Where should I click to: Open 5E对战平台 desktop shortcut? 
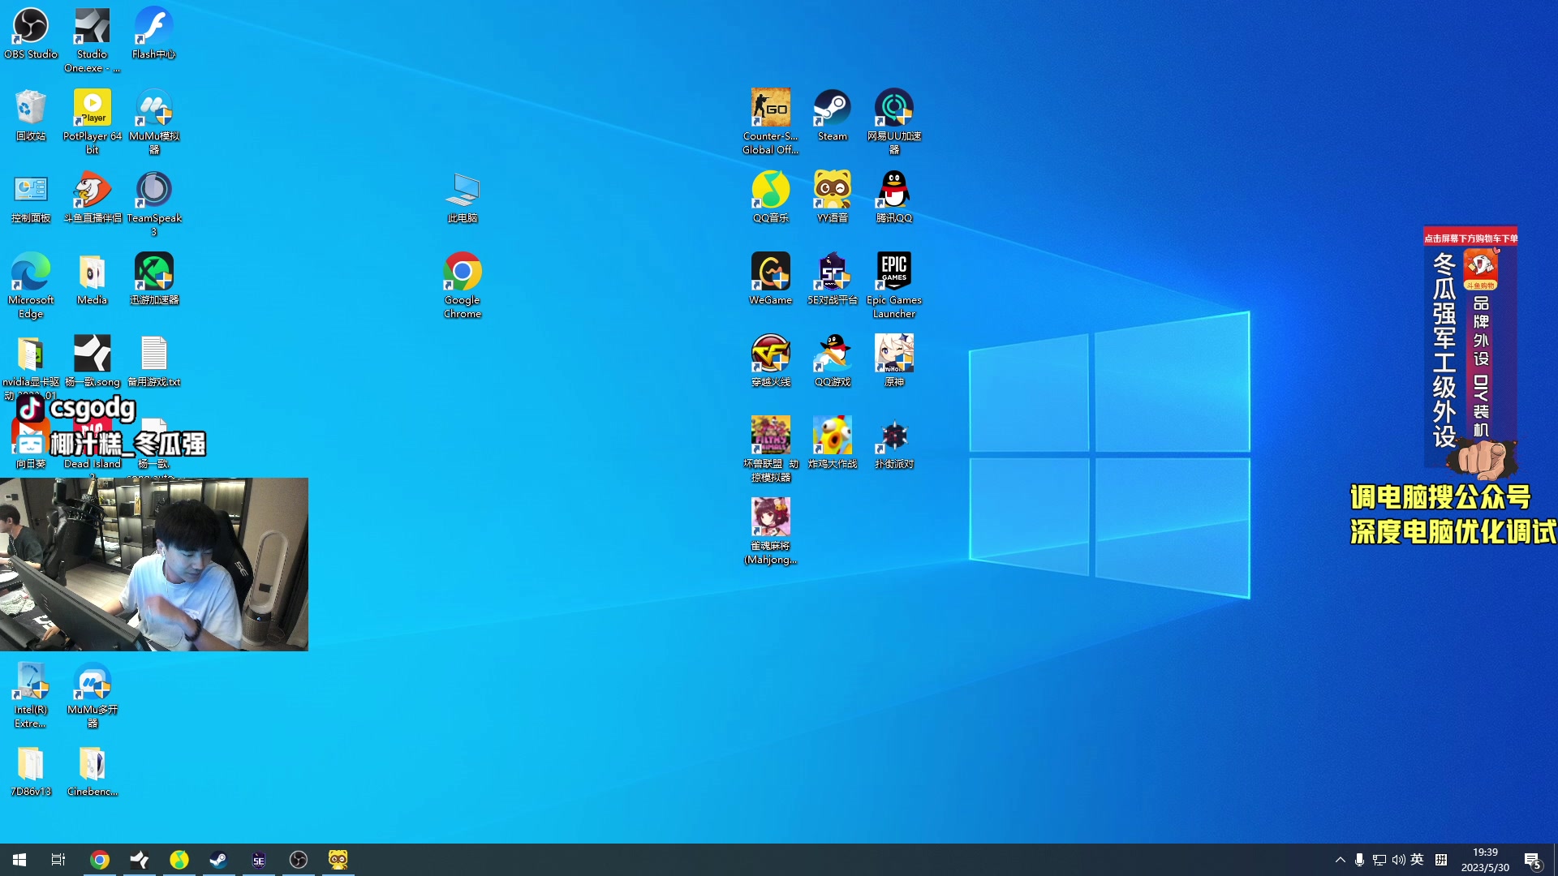pyautogui.click(x=833, y=279)
